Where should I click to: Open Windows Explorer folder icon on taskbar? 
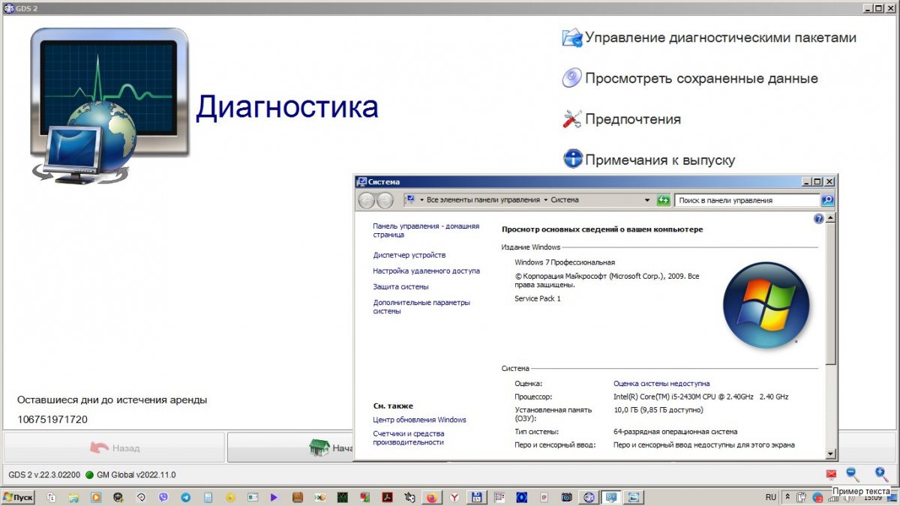click(73, 497)
